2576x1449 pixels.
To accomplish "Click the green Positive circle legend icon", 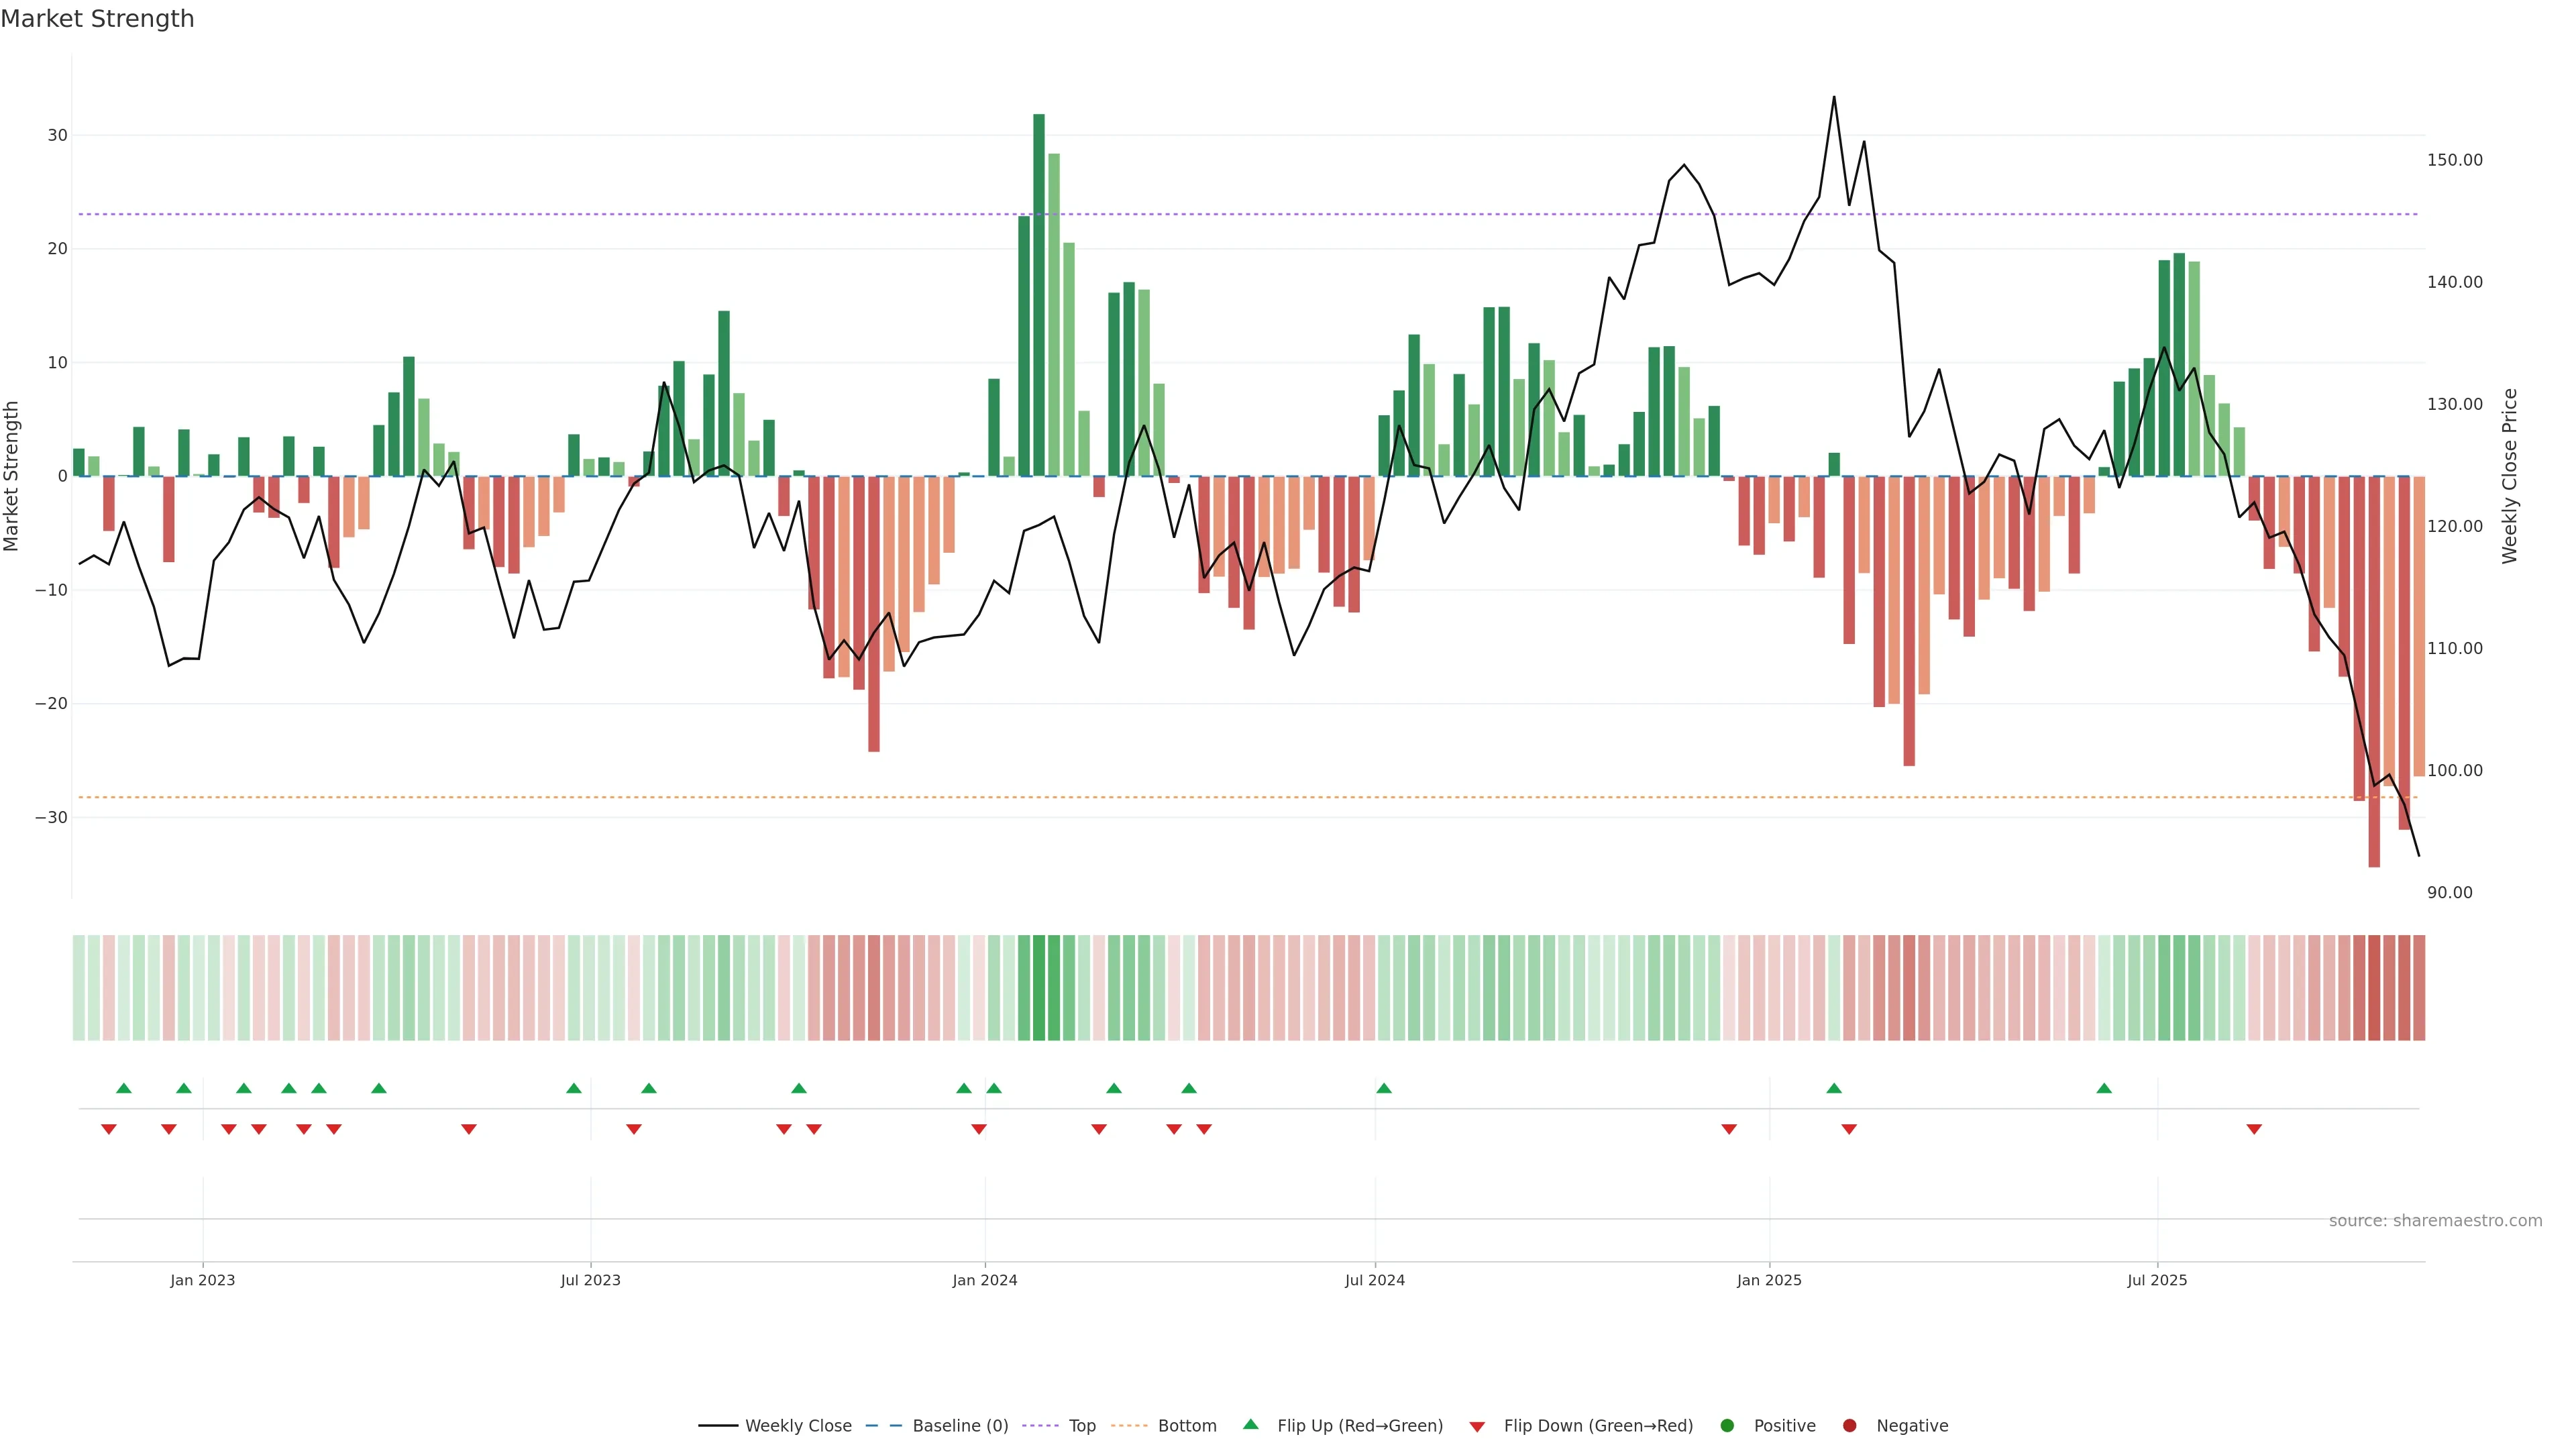I will click(x=1727, y=1426).
